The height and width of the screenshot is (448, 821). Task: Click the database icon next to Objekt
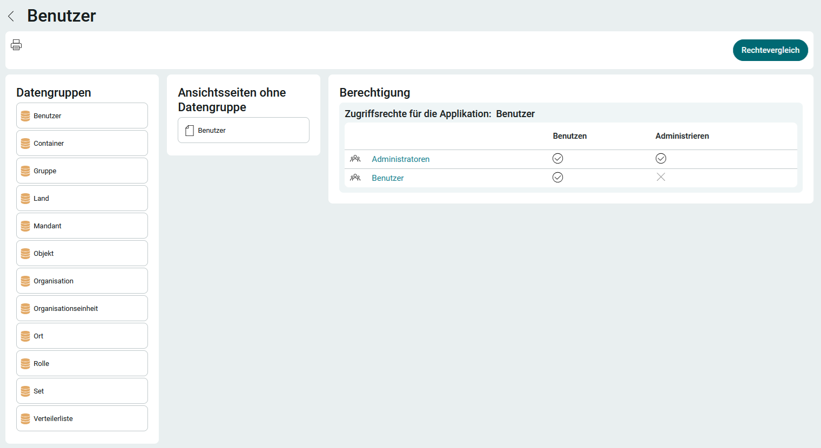tap(25, 254)
